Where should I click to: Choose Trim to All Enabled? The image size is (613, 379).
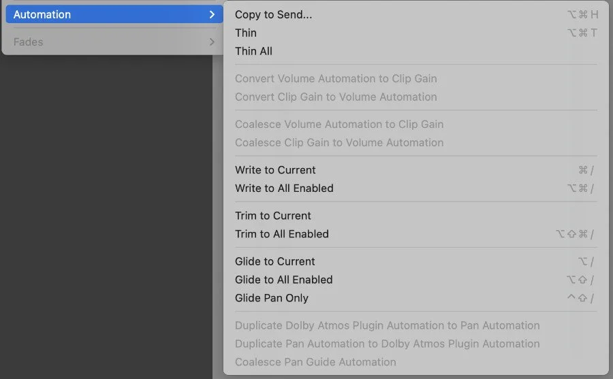pos(416,234)
